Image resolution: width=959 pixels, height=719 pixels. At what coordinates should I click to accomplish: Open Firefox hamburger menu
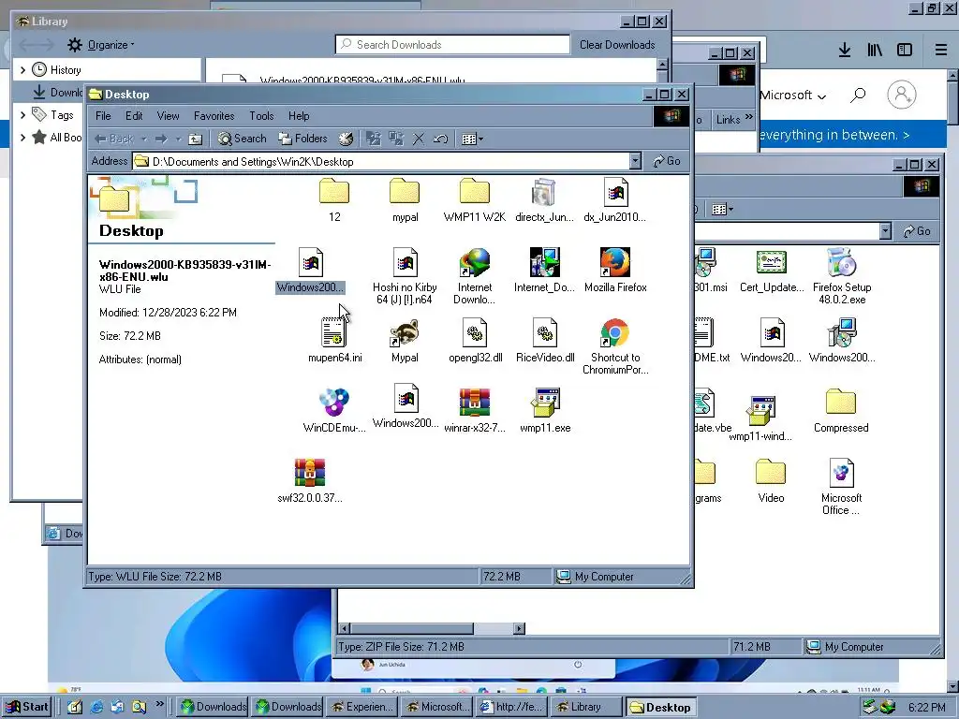point(941,51)
